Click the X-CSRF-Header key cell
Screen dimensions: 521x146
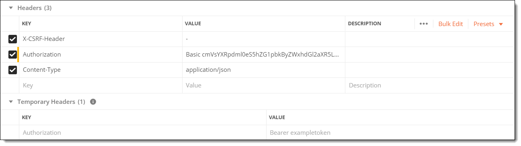coord(101,39)
